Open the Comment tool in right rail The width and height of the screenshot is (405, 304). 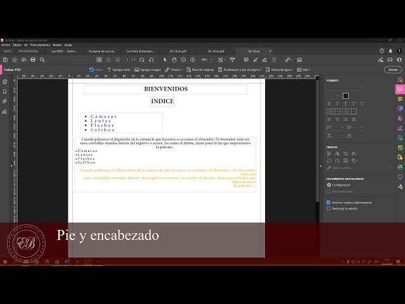(x=400, y=99)
